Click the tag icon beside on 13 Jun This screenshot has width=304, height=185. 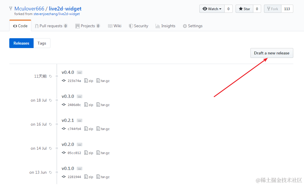pyautogui.click(x=51, y=173)
